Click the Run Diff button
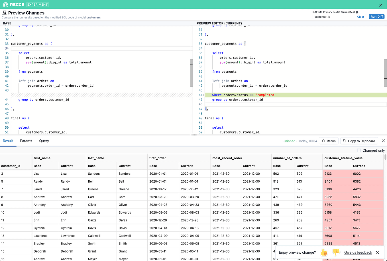This screenshot has width=387, height=261. (x=376, y=16)
